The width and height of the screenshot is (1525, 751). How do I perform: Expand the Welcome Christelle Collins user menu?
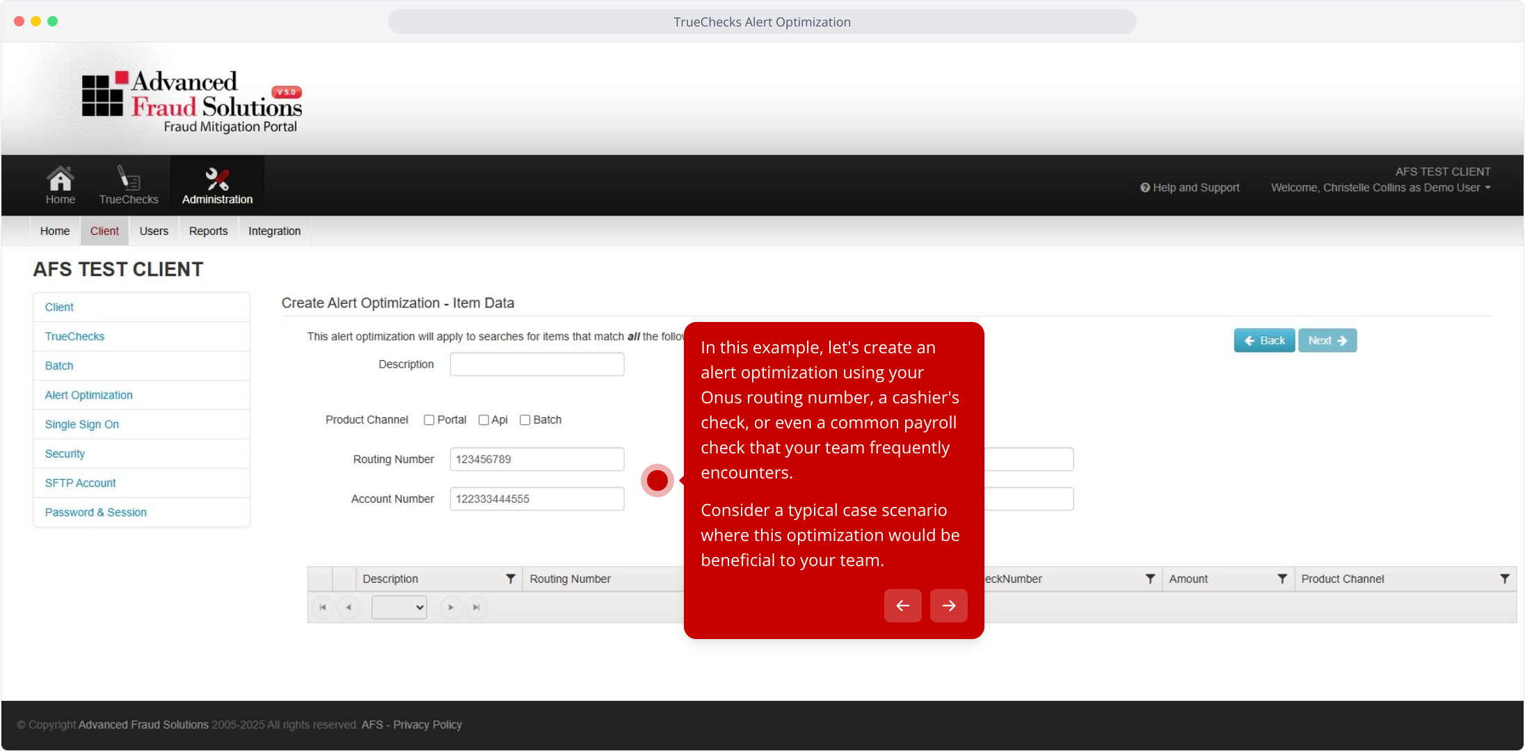[1381, 188]
